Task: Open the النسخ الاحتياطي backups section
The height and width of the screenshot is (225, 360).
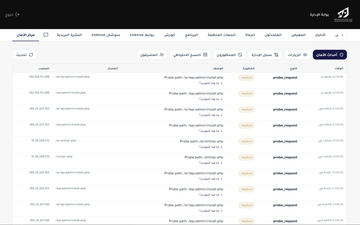Action: click(190, 55)
